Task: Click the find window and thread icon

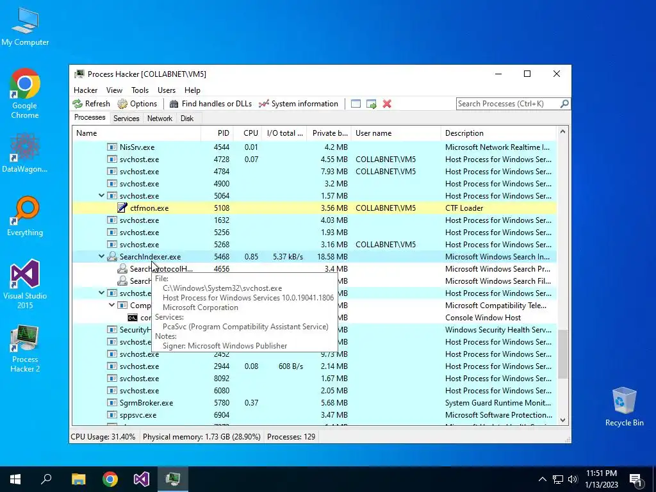Action: point(371,104)
